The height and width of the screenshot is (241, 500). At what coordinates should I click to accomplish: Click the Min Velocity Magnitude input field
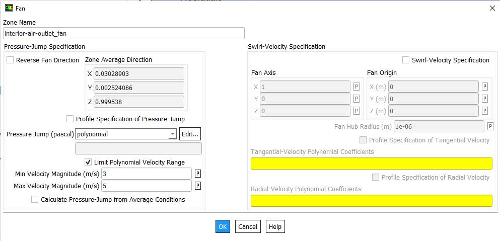(146, 174)
